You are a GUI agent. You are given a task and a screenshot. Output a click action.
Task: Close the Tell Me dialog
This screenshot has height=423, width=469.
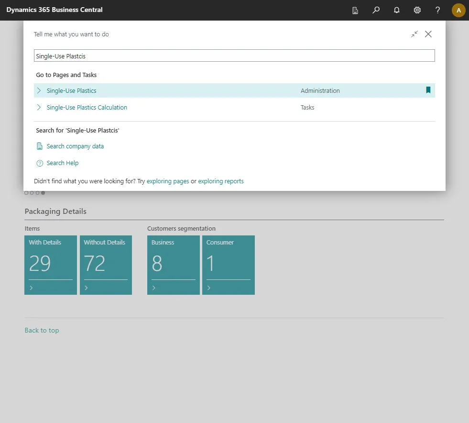coord(428,34)
